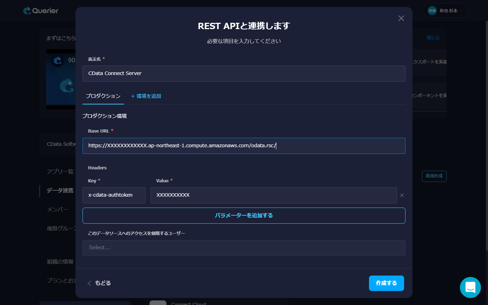Image resolution: width=488 pixels, height=305 pixels.
Task: Open 組織の情報 in the sidebar
Action: pos(60,262)
